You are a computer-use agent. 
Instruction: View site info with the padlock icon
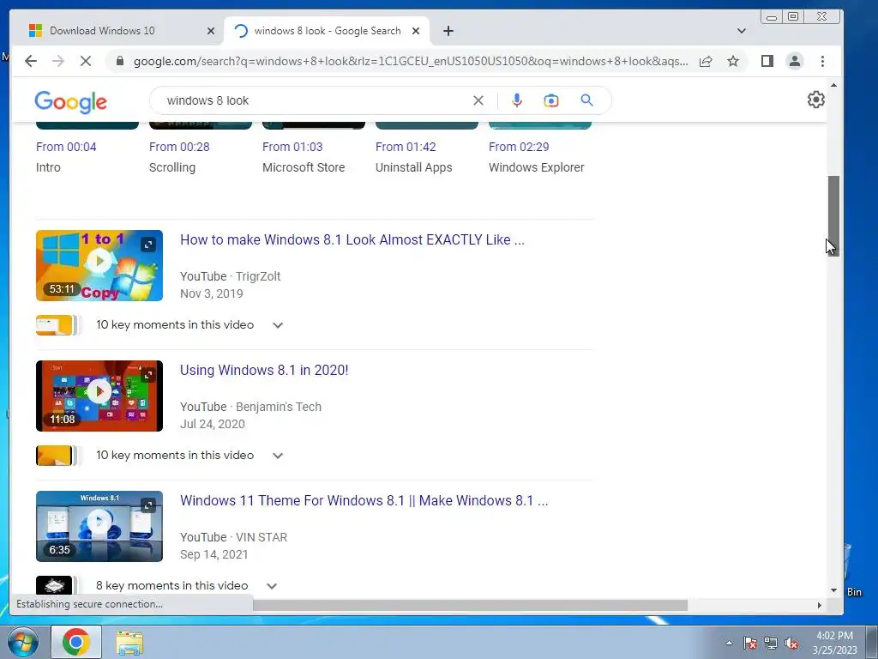click(119, 61)
